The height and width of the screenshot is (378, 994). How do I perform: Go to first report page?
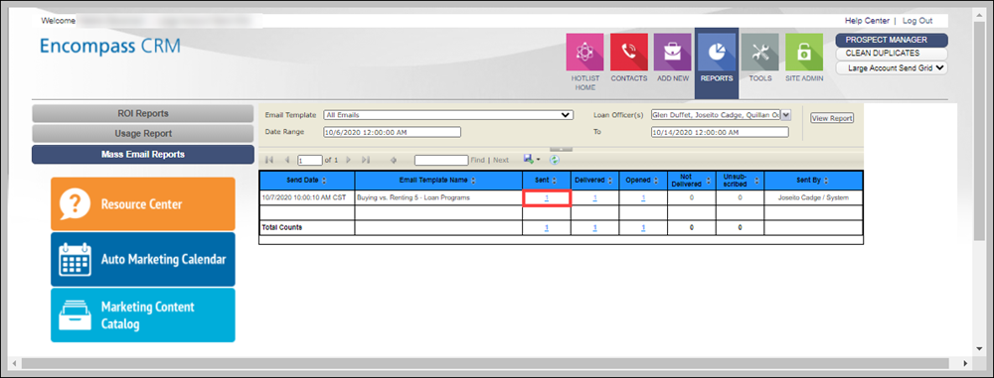point(268,160)
